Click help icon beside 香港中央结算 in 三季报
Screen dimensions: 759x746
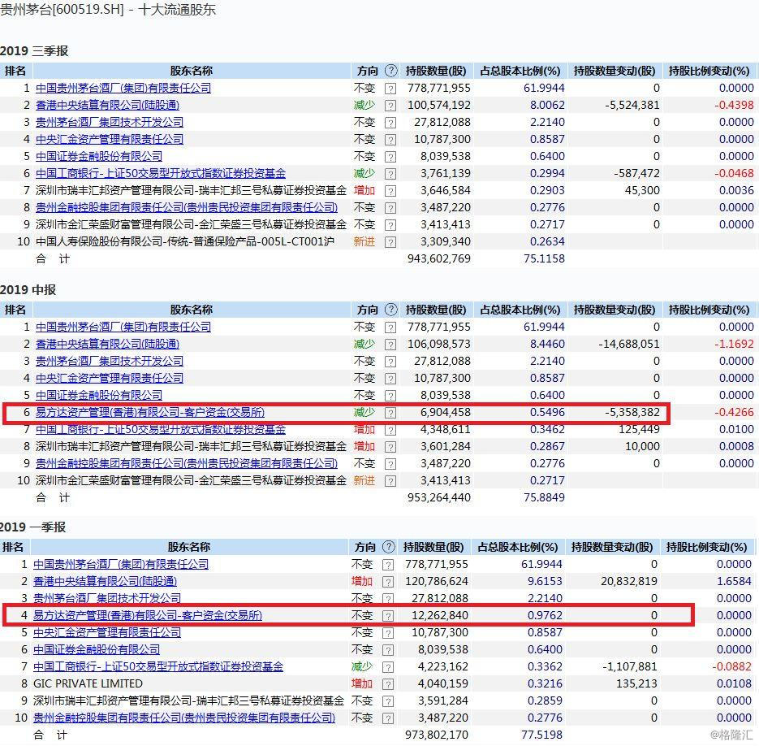[x=390, y=106]
